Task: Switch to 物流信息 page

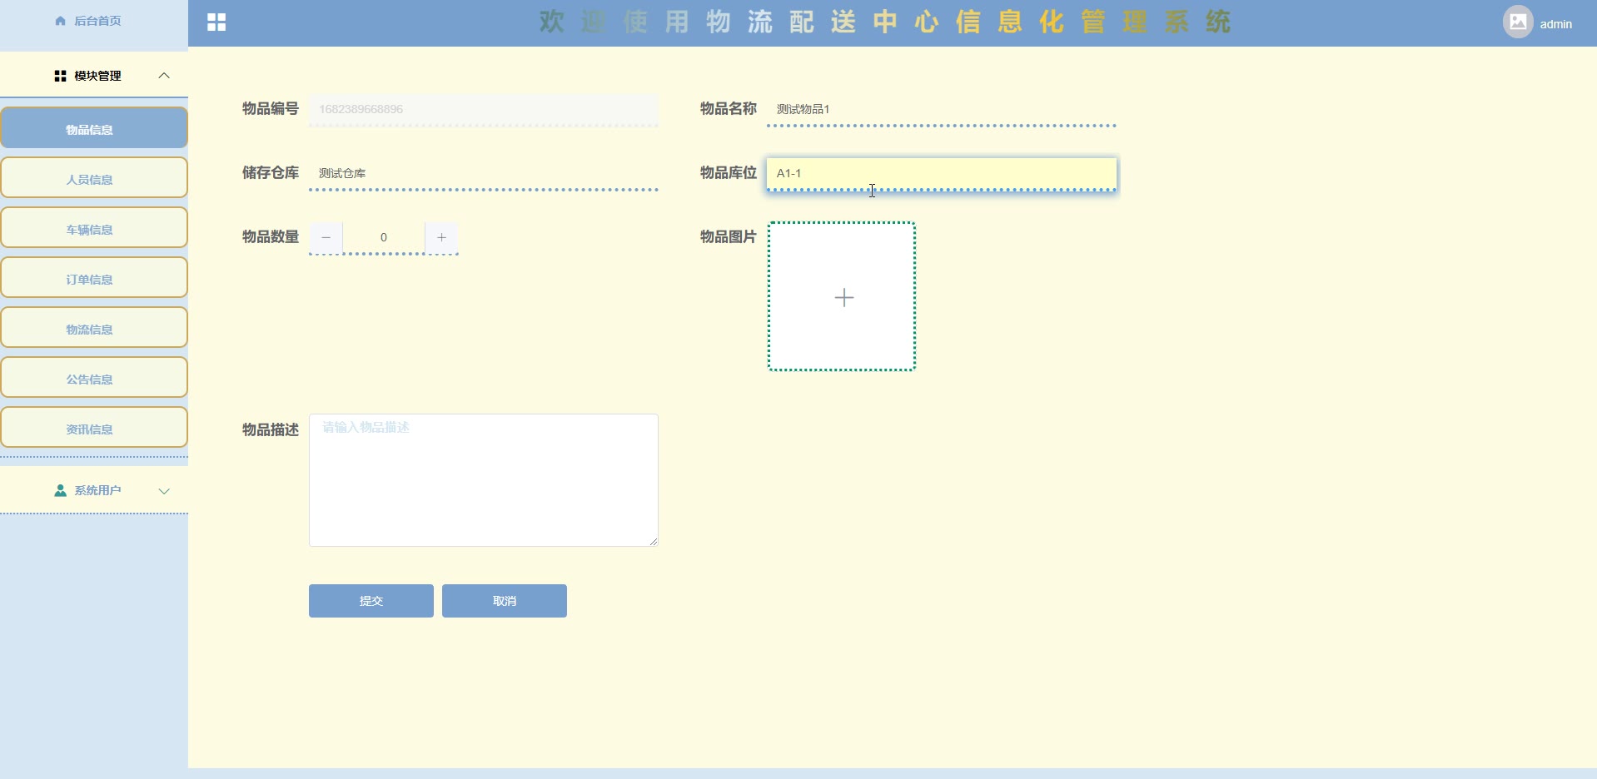Action: [x=94, y=329]
